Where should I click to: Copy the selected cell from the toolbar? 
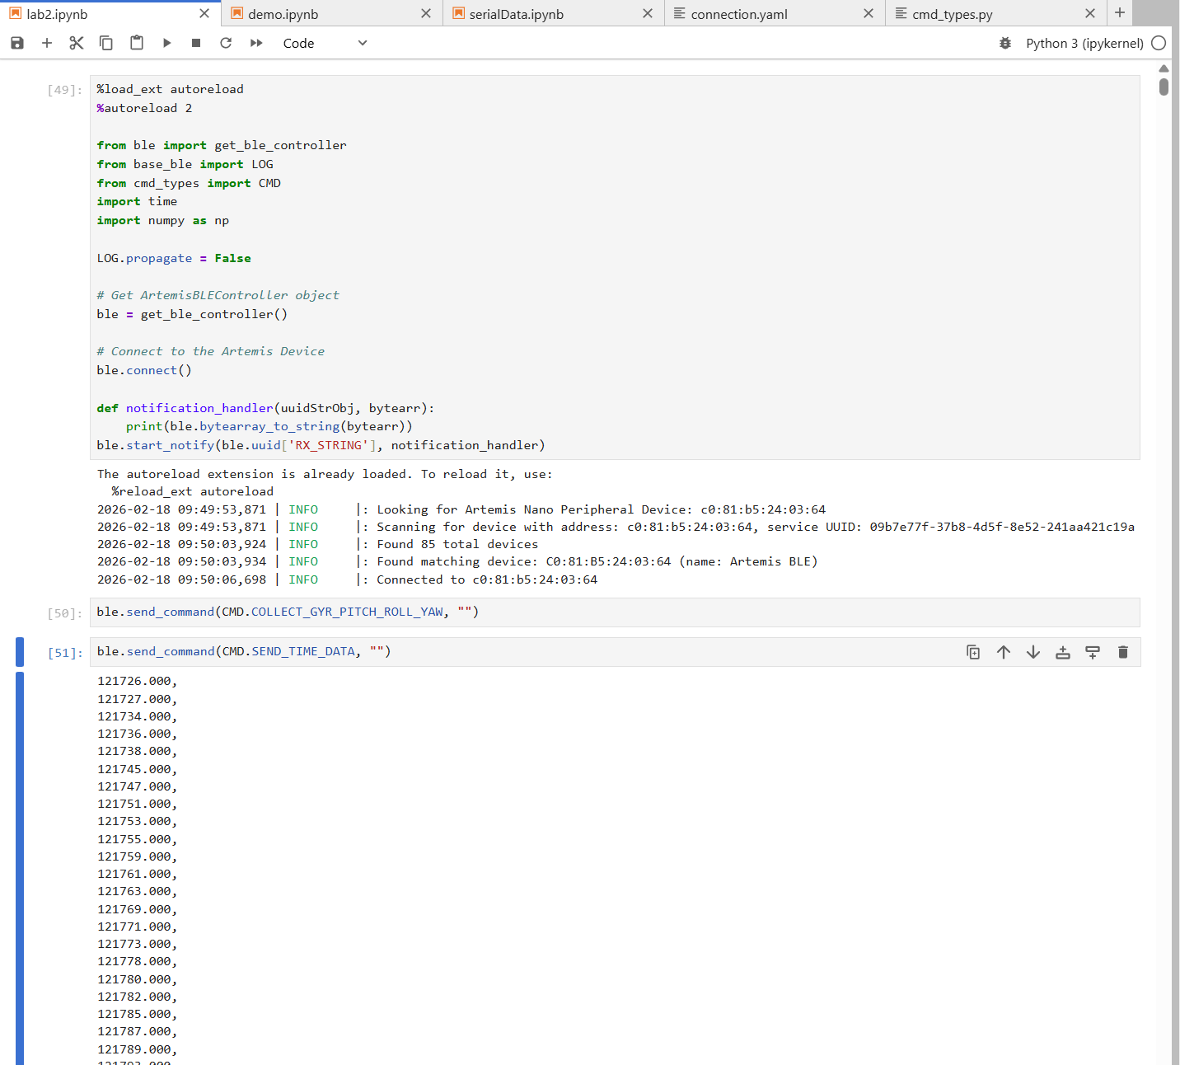point(106,43)
